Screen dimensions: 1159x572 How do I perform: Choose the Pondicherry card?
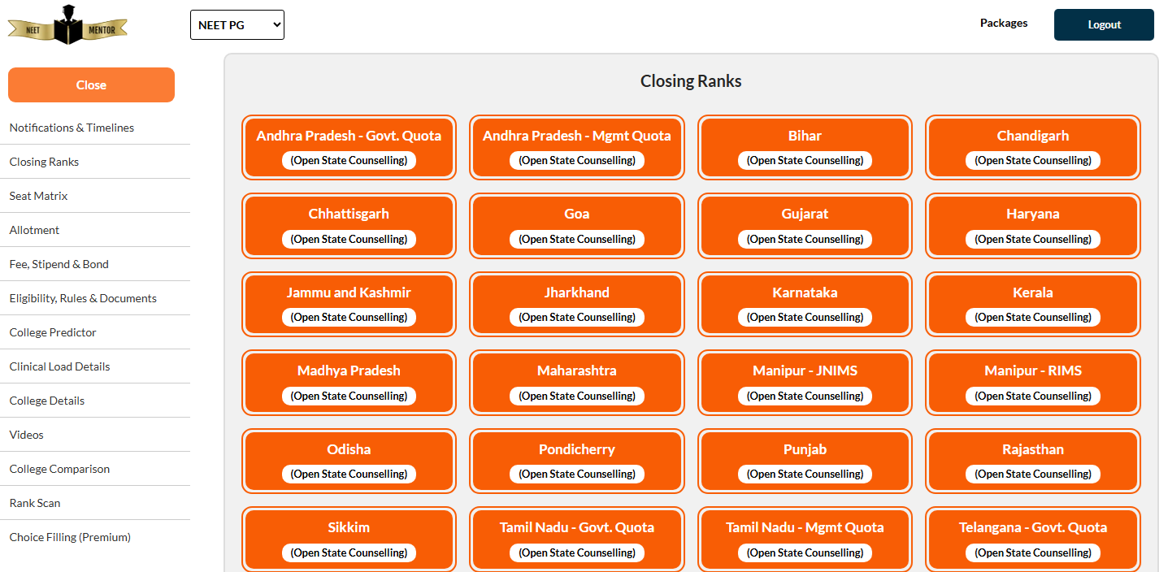click(577, 461)
